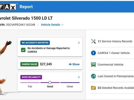Click the 11 Service History Records text
134x100 pixels.
coord(115,41)
